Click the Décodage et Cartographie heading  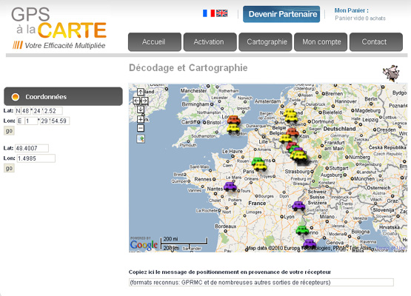click(x=188, y=67)
